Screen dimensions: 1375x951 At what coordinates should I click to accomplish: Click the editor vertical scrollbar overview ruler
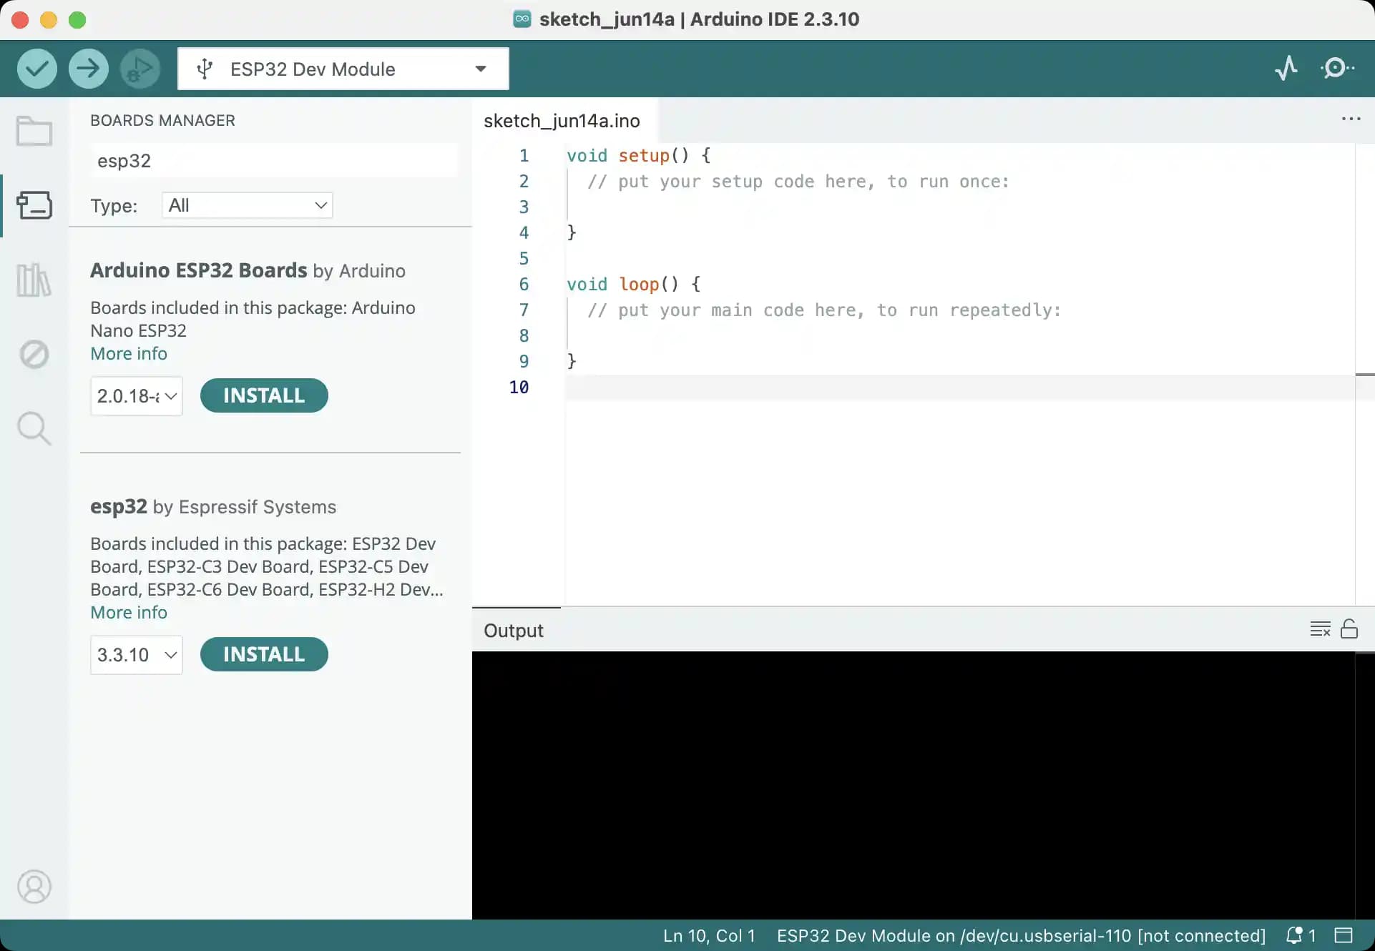(1365, 374)
